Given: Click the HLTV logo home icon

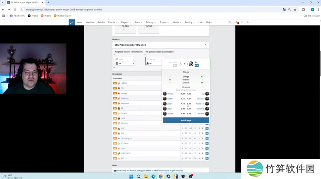Looking at the screenshot, I should click(71, 22).
